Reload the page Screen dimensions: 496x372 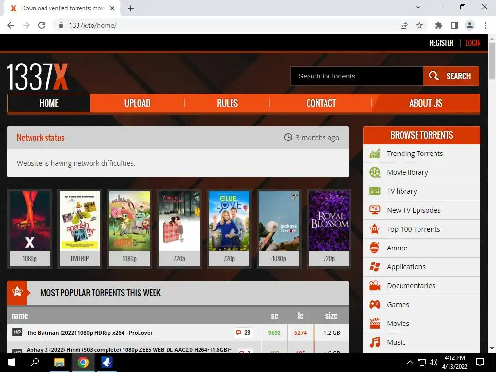point(42,25)
